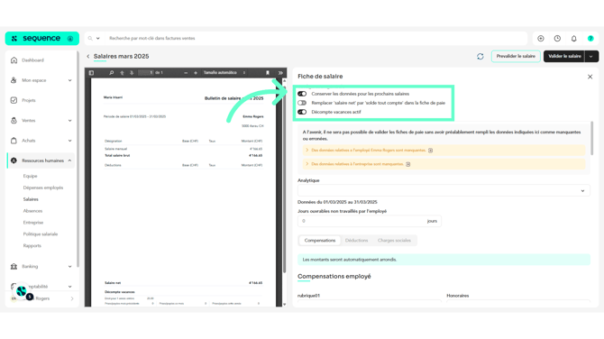Toggle Décompte vacances actif switch
The height and width of the screenshot is (339, 604).
pos(302,112)
